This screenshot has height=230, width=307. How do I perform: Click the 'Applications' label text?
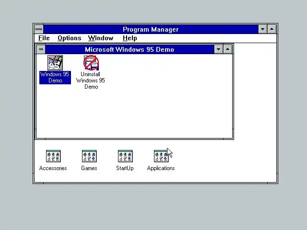(161, 168)
